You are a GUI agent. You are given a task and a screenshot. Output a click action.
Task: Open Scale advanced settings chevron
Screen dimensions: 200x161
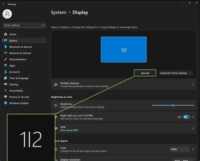(x=193, y=149)
